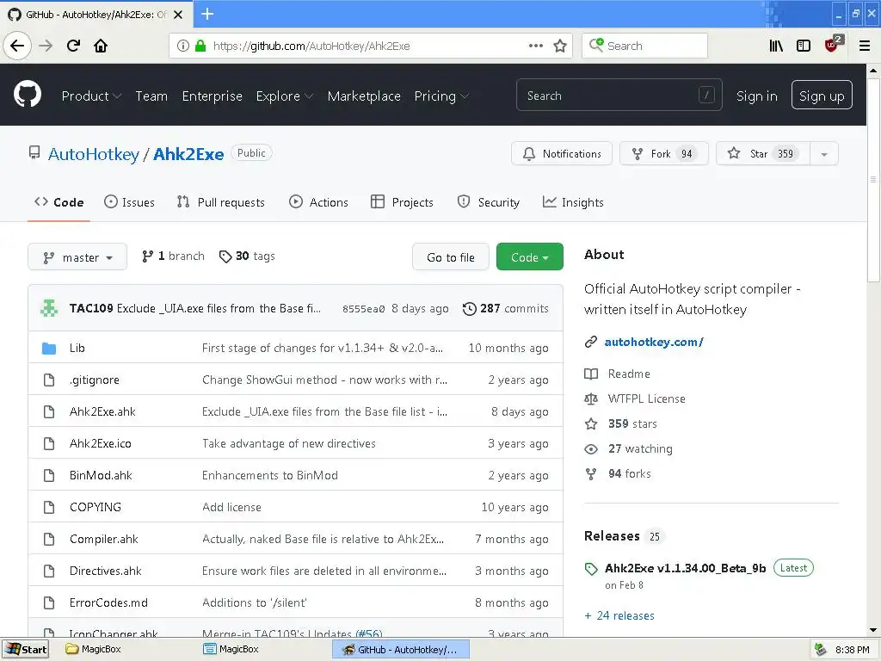Open the browser home page icon

101,46
